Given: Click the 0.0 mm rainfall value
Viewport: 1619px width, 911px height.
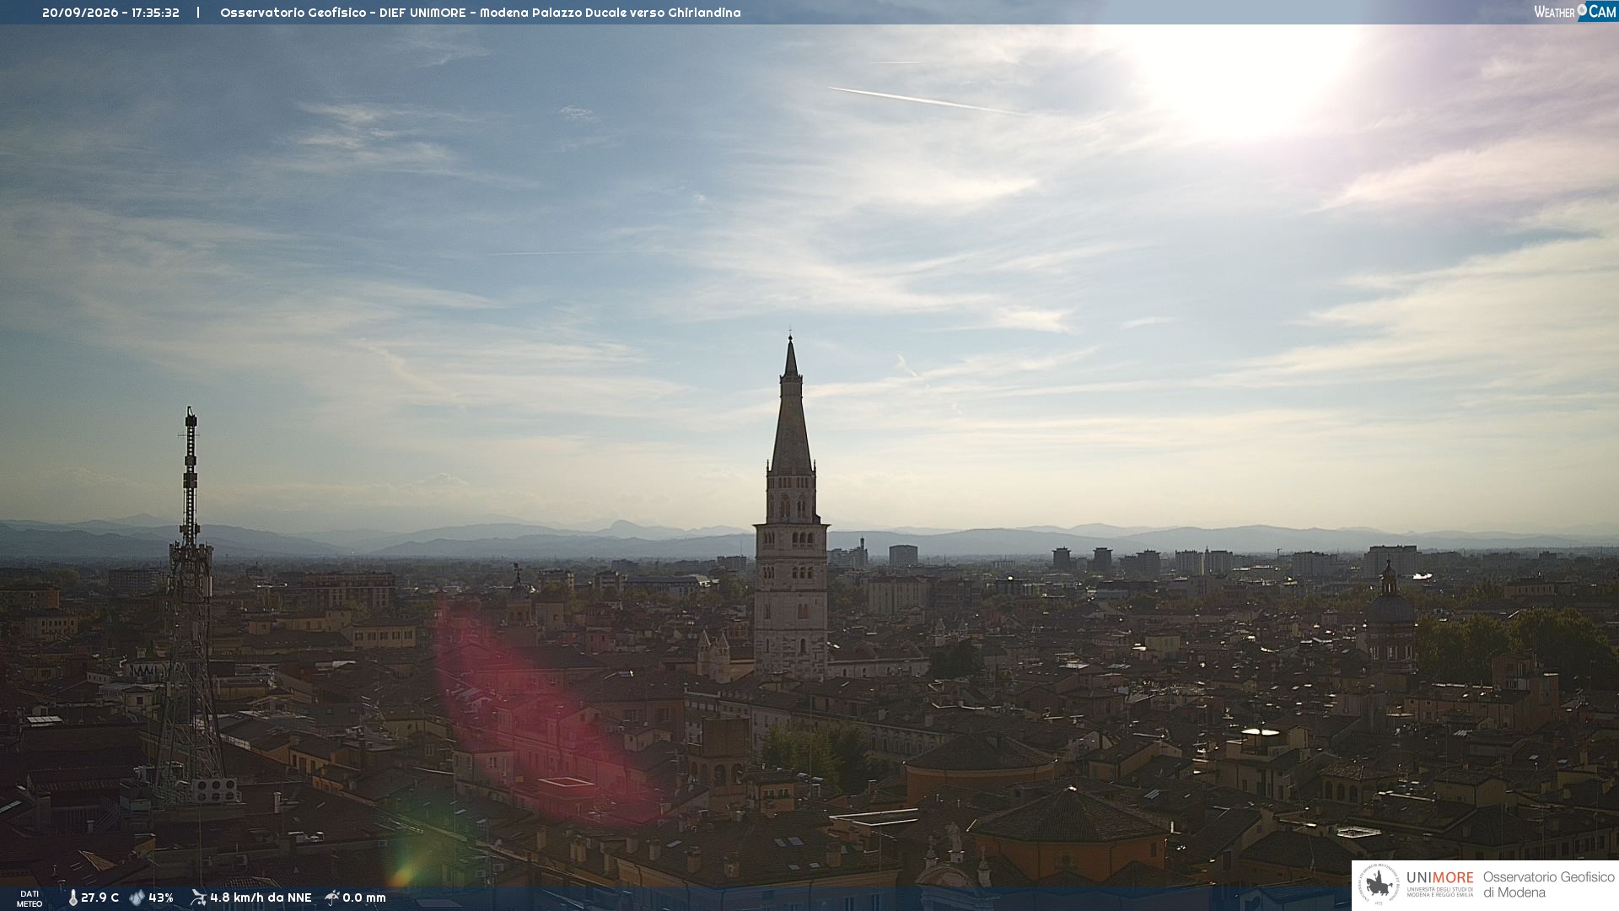Looking at the screenshot, I should pyautogui.click(x=364, y=898).
